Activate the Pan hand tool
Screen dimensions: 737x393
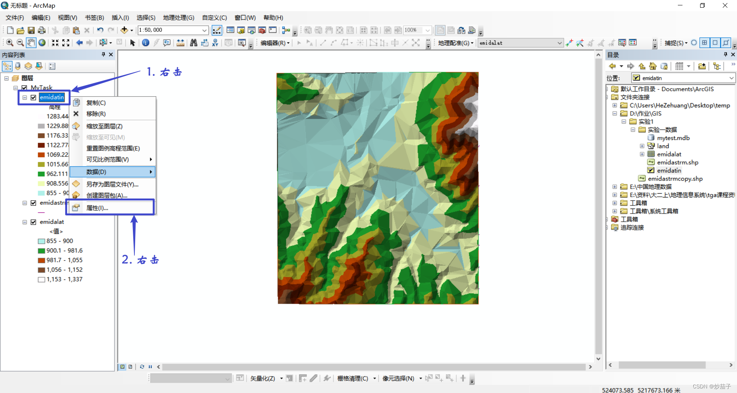[31, 43]
